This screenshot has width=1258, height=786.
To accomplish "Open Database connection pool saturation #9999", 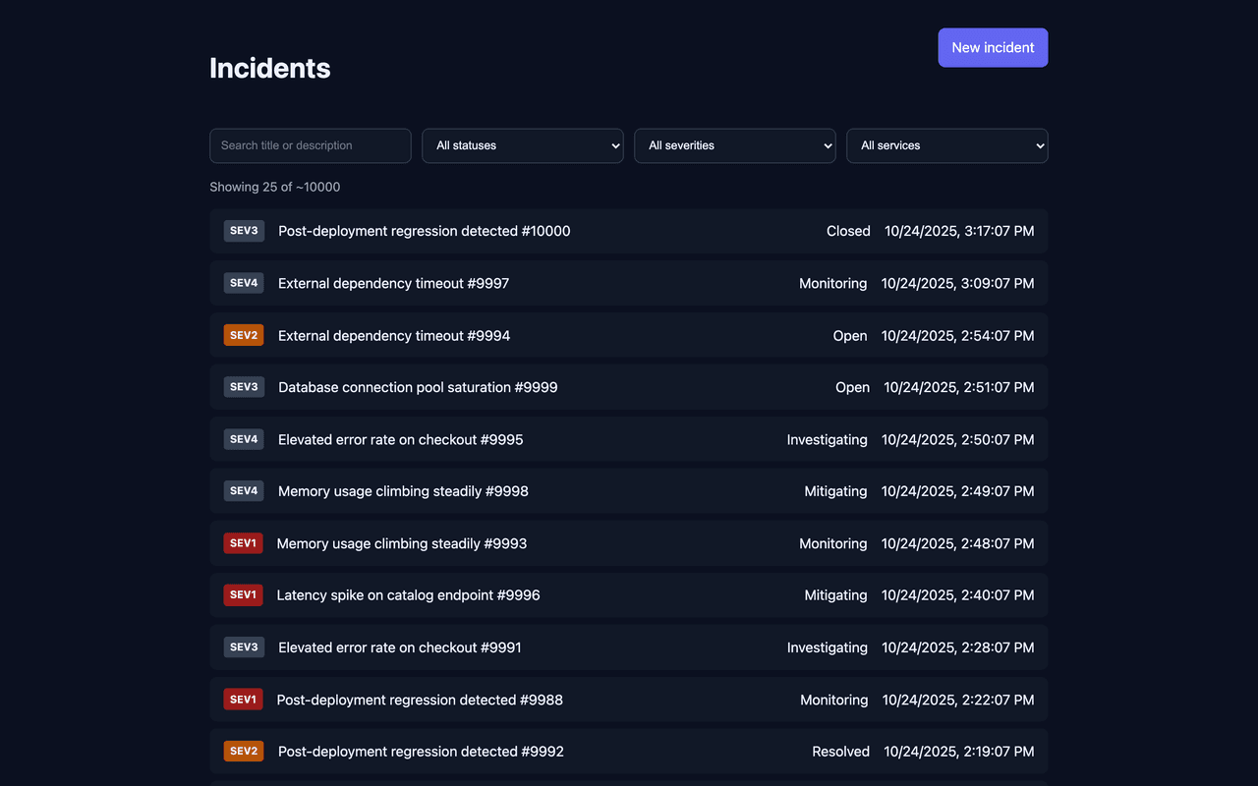I will click(629, 387).
